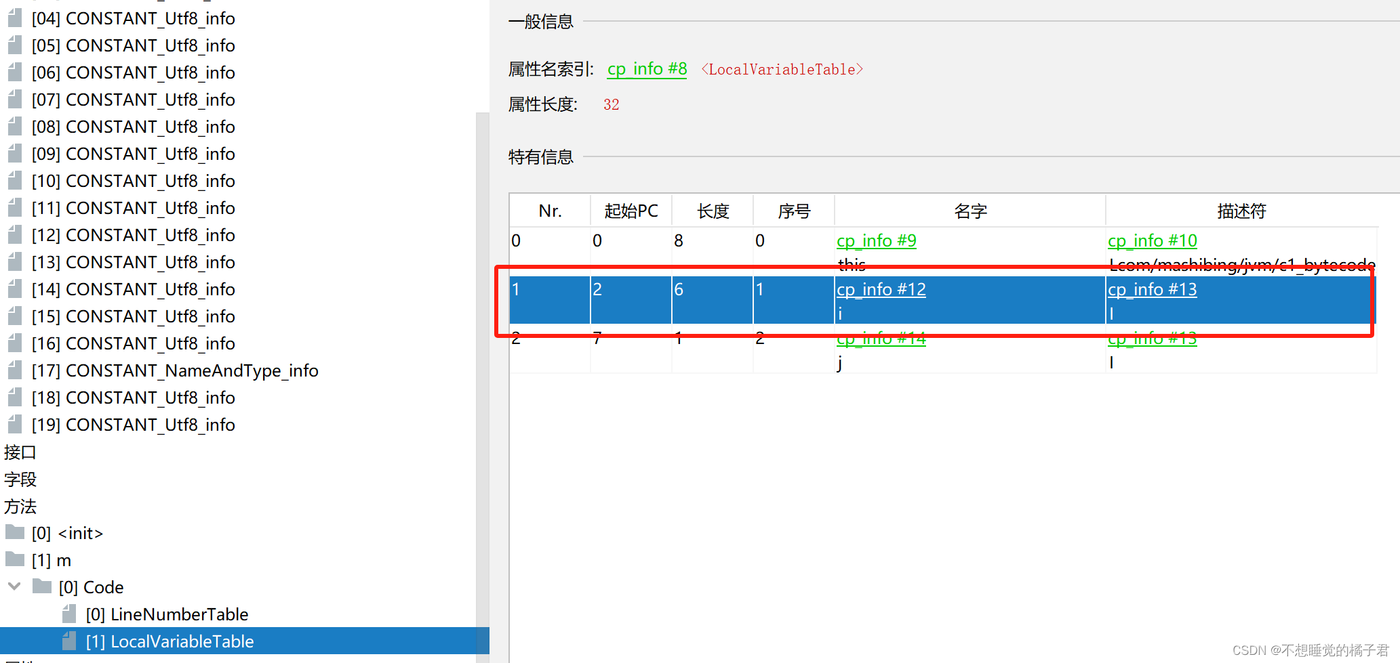This screenshot has width=1400, height=663.
Task: Select the [1] m method node
Action: pos(52,560)
